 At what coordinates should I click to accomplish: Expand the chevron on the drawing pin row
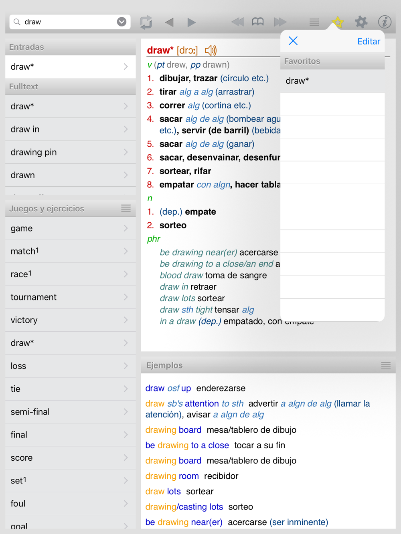(126, 152)
